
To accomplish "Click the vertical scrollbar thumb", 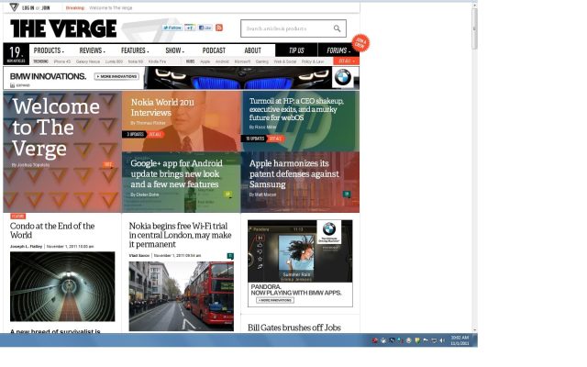I will 474,28.
